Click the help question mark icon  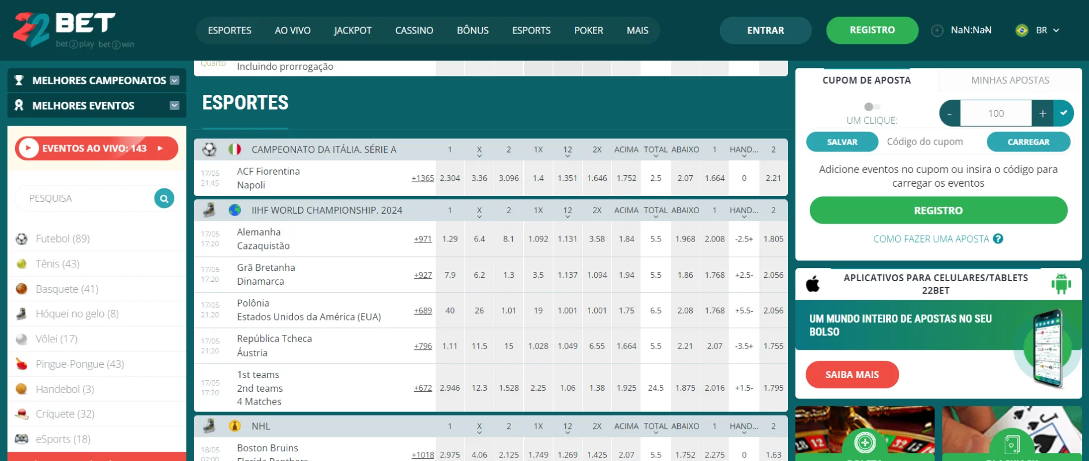click(x=998, y=239)
